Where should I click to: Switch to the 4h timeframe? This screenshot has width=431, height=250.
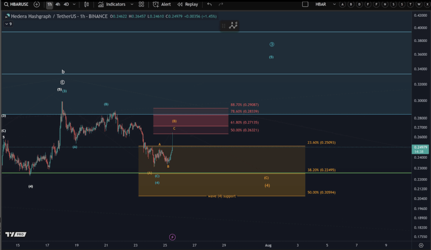tap(58, 4)
